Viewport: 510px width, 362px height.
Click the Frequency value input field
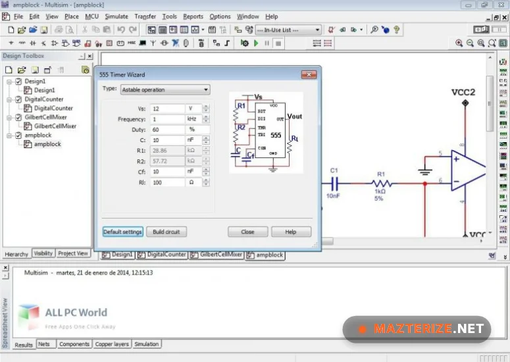tap(167, 119)
